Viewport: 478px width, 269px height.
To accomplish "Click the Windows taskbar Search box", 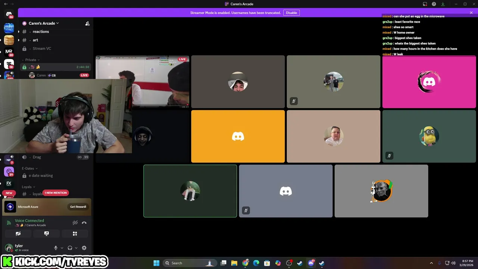I will (189, 263).
